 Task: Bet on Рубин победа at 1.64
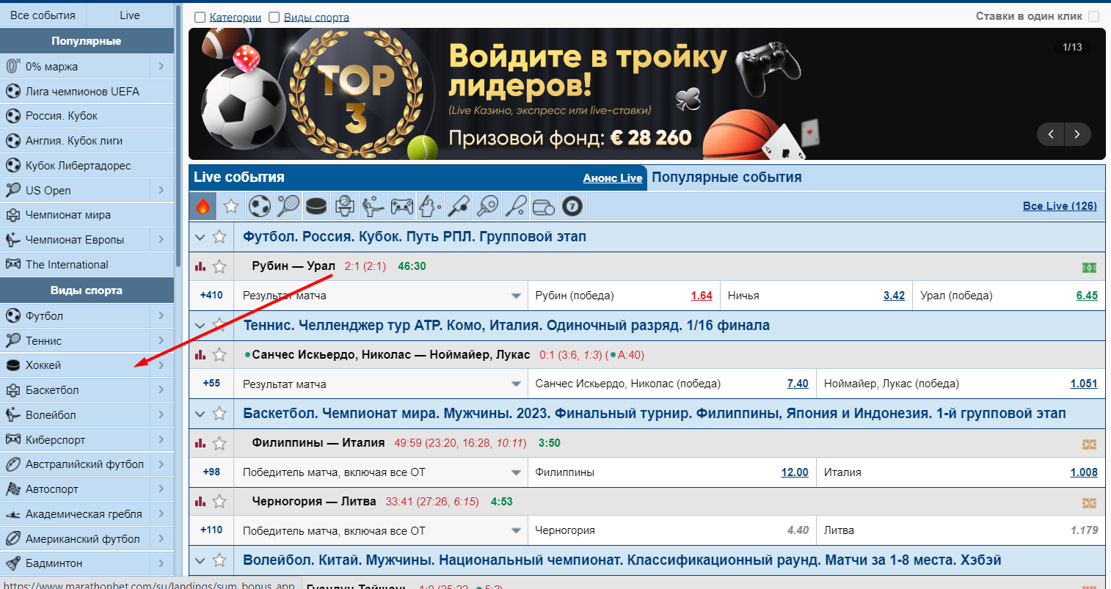coord(702,296)
